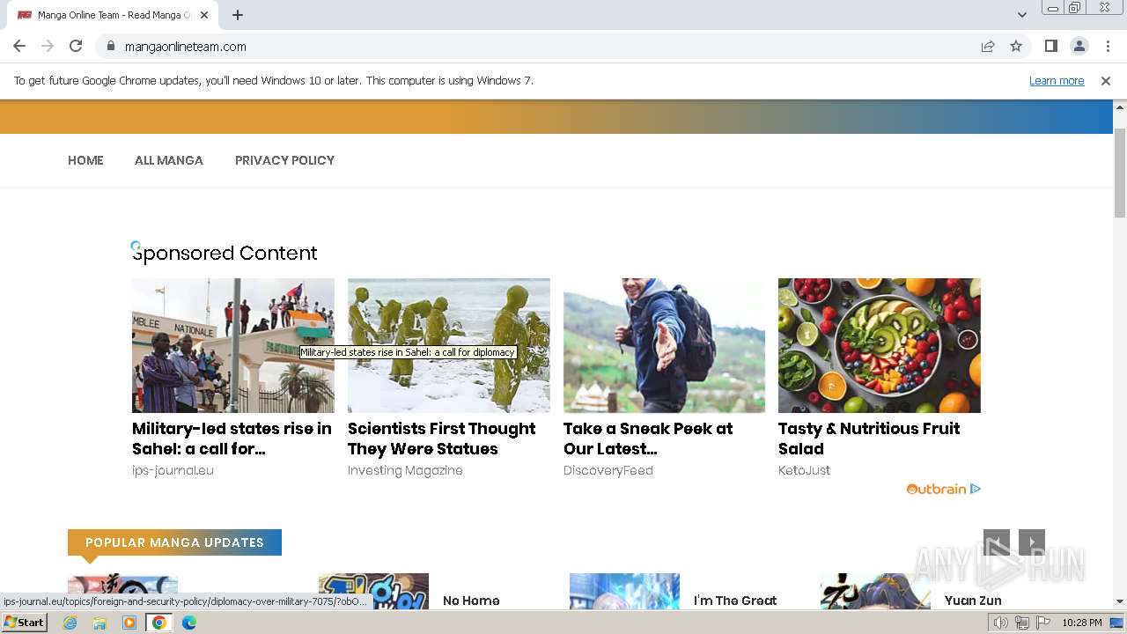Click Investing Magazine source text
This screenshot has height=634, width=1127.
pyautogui.click(x=405, y=470)
